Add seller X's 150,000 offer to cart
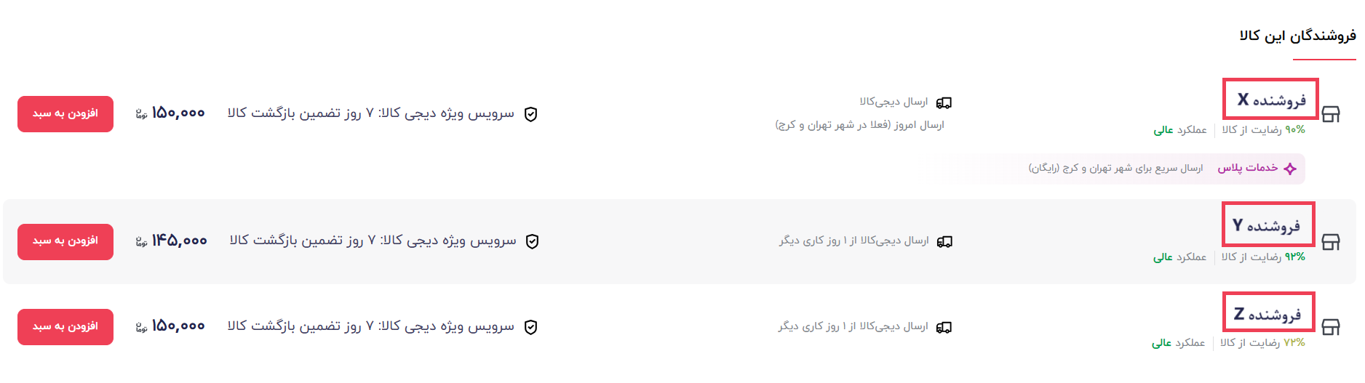Viewport: 1365px width, 383px height. point(65,114)
